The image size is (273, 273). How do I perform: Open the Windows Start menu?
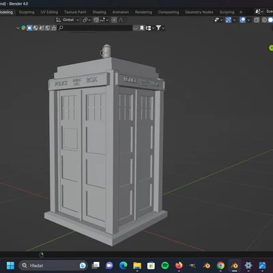[10, 265]
